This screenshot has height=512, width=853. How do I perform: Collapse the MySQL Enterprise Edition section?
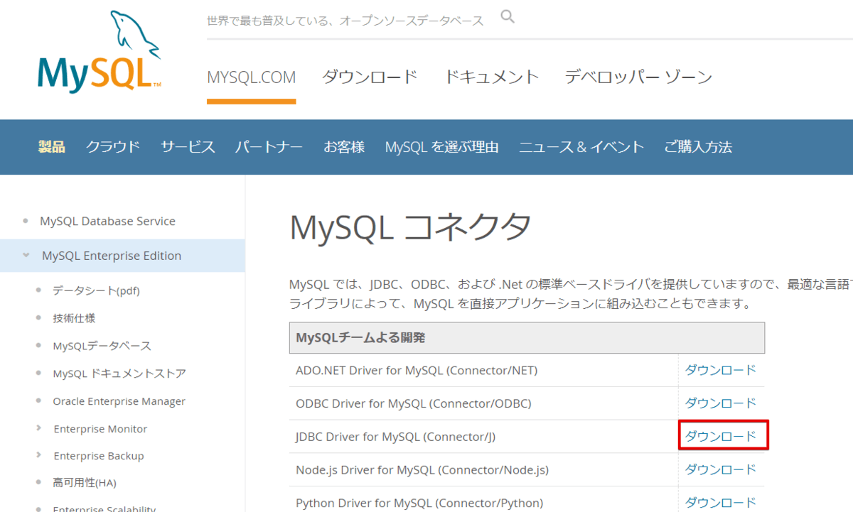point(26,256)
